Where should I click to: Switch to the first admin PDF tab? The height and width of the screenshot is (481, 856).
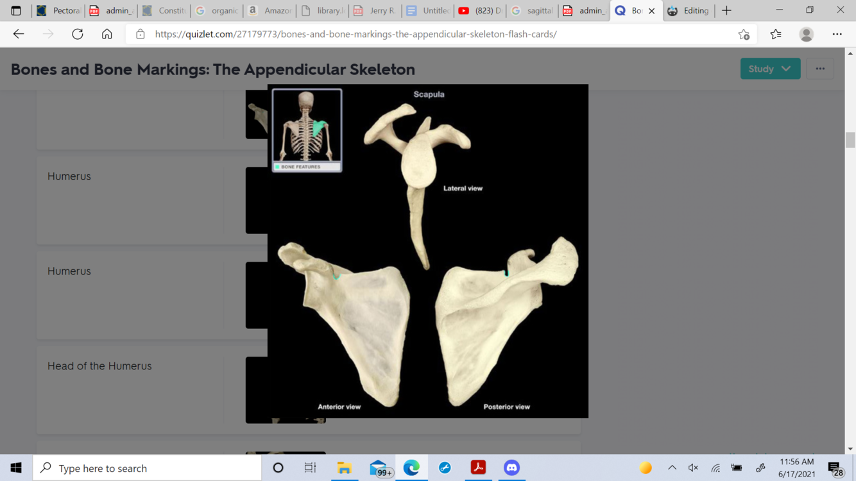tap(111, 10)
